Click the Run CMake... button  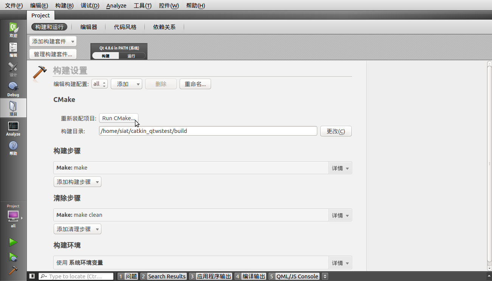(119, 118)
